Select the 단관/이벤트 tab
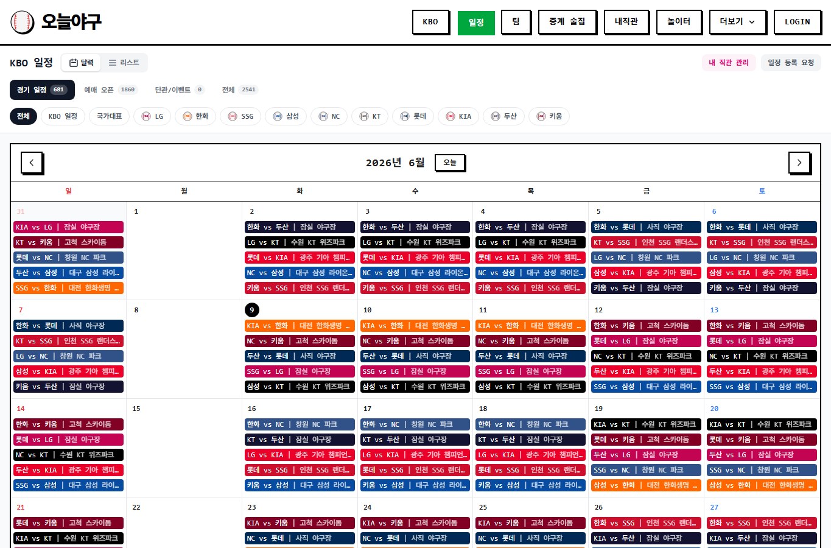The width and height of the screenshot is (831, 548). click(179, 90)
